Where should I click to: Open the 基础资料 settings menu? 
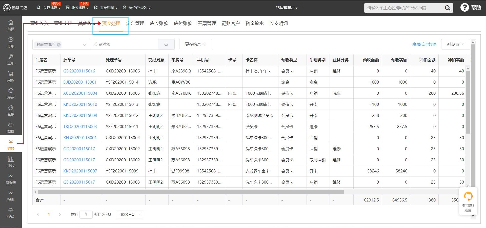click(x=106, y=8)
